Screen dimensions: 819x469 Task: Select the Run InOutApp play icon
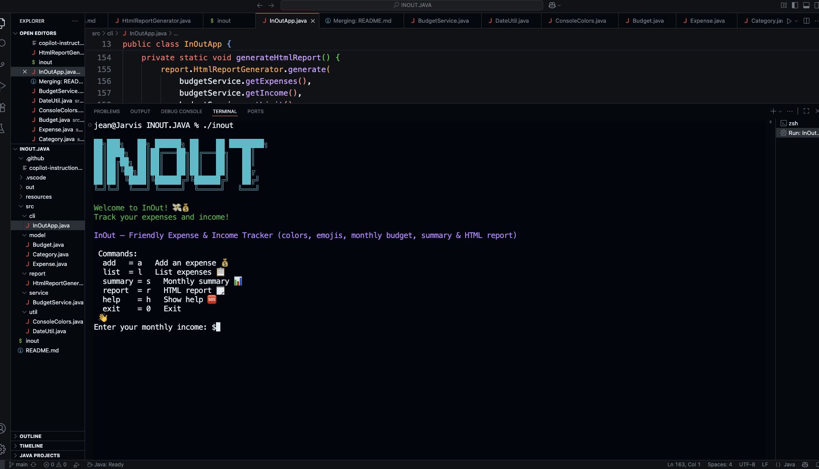tap(790, 21)
